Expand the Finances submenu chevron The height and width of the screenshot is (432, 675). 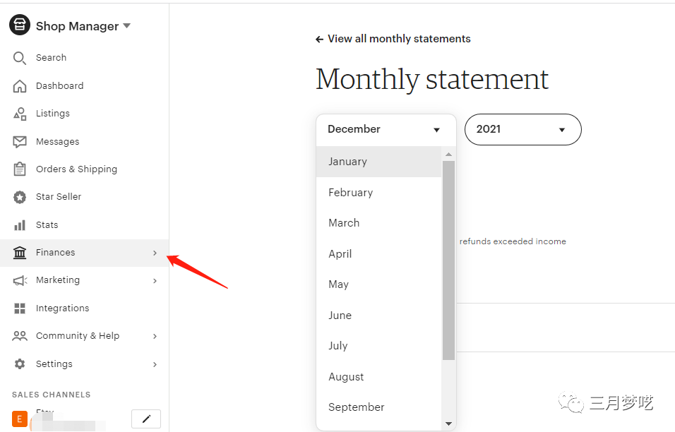pyautogui.click(x=155, y=253)
